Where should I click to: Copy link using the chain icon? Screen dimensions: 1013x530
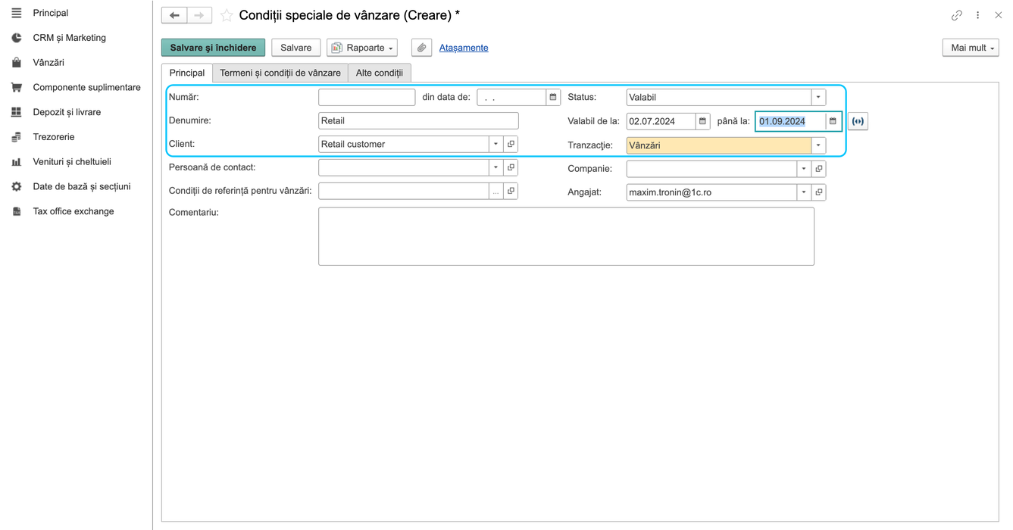pos(957,15)
